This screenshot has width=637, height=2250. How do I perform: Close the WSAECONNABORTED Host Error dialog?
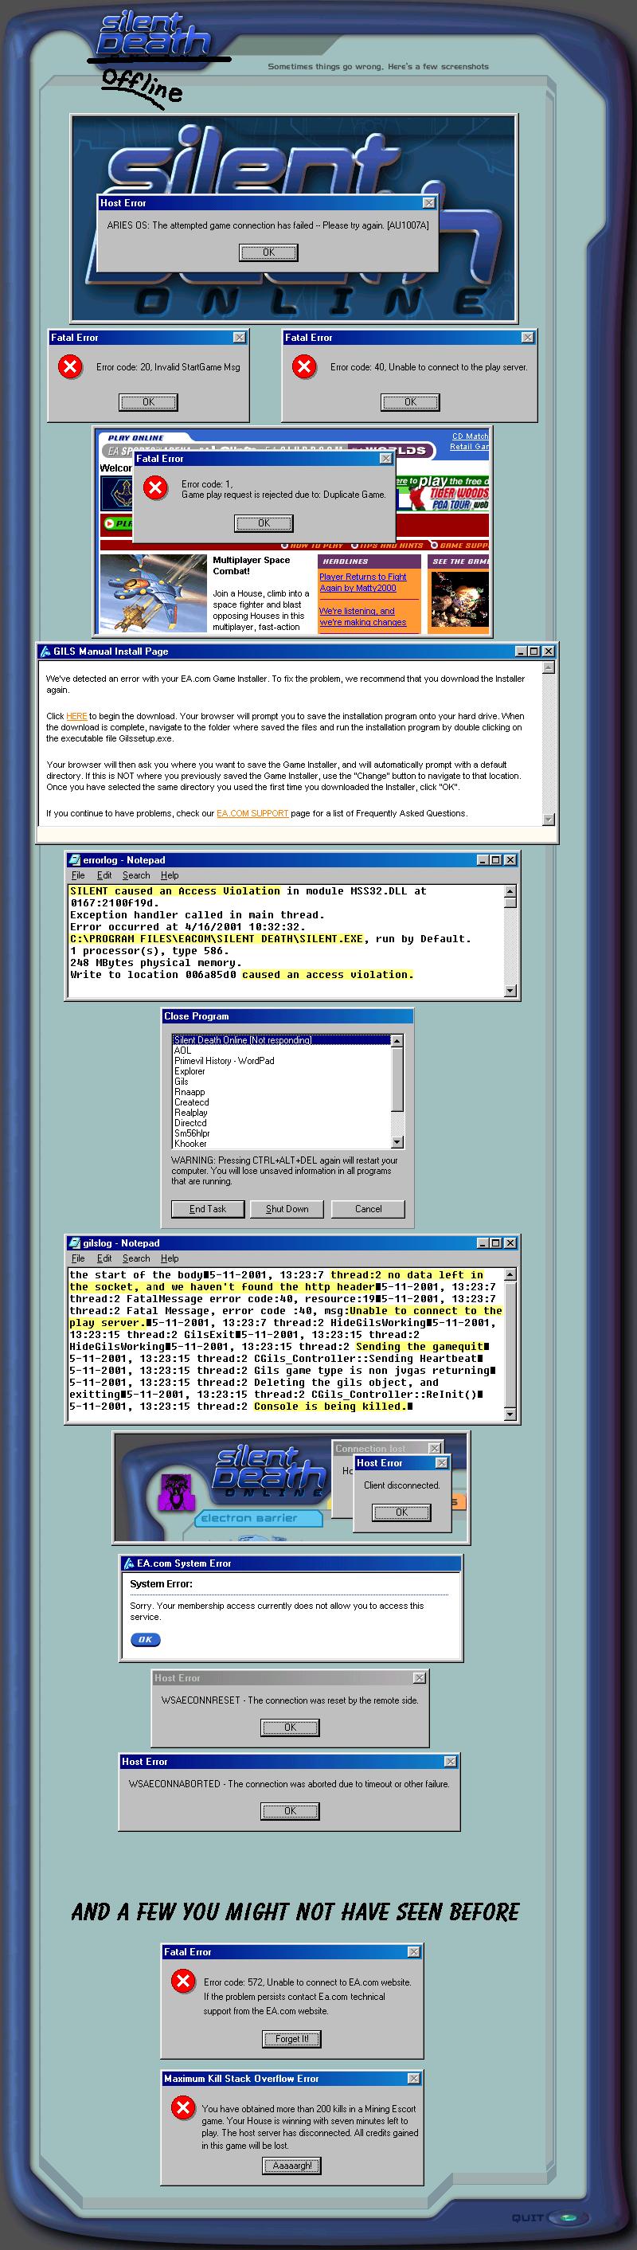[450, 1762]
